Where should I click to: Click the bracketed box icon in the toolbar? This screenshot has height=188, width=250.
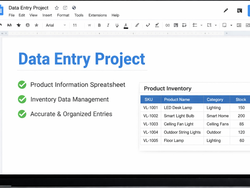209,25
